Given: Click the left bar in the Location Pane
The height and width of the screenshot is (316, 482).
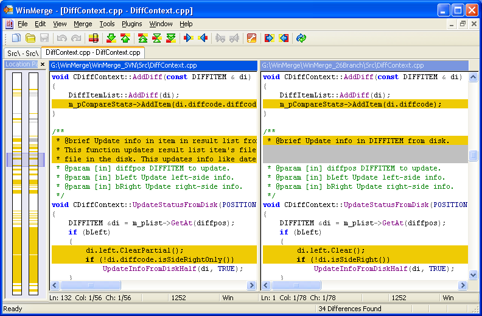Looking at the screenshot, I should [17, 183].
